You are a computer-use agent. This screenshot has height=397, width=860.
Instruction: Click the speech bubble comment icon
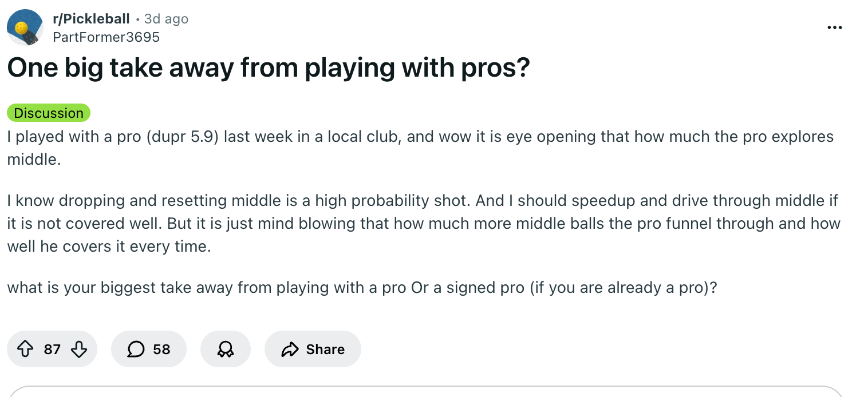click(136, 349)
